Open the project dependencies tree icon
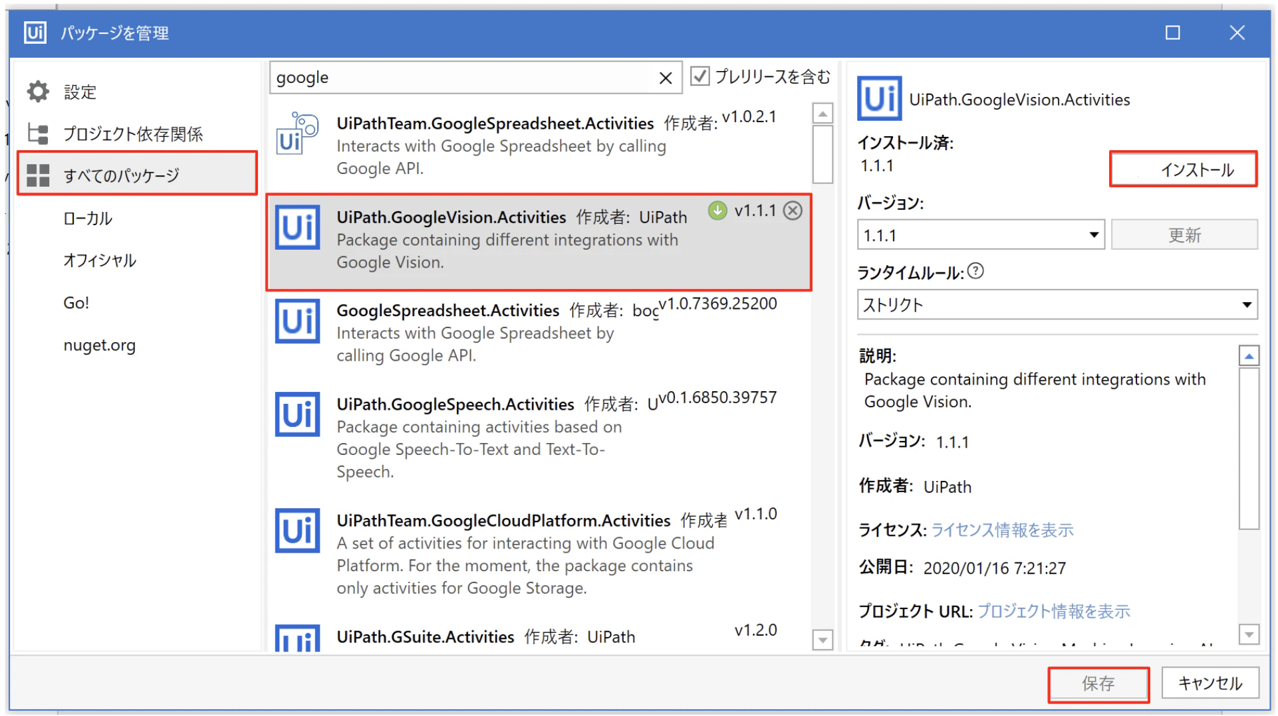Image resolution: width=1278 pixels, height=716 pixels. pyautogui.click(x=38, y=134)
